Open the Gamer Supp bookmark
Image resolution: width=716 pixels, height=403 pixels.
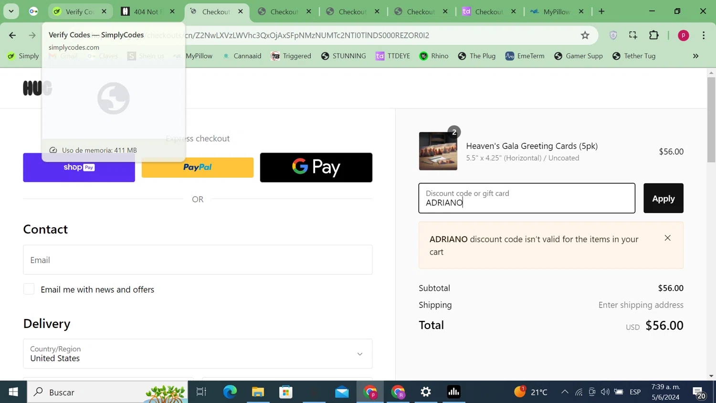579,56
